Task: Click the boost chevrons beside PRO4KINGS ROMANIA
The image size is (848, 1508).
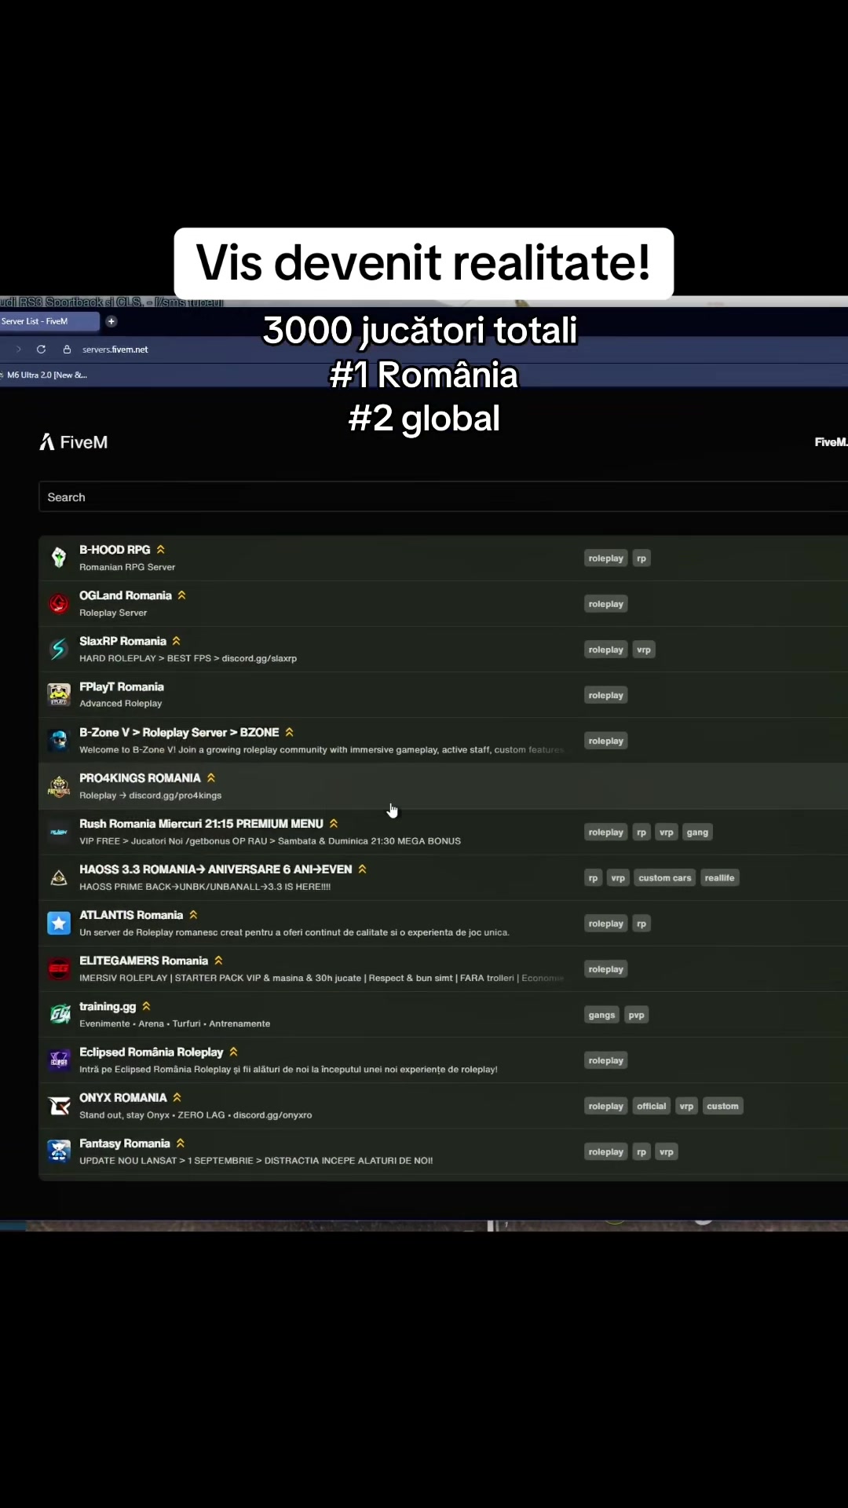Action: [211, 778]
